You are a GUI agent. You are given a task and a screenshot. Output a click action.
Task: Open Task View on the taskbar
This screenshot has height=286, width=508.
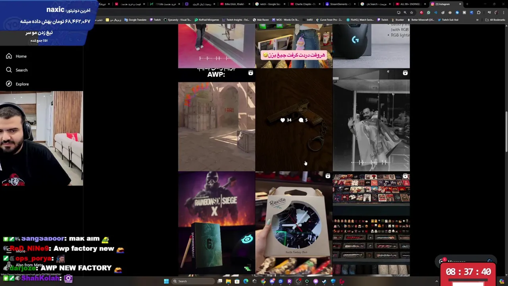coord(219,281)
